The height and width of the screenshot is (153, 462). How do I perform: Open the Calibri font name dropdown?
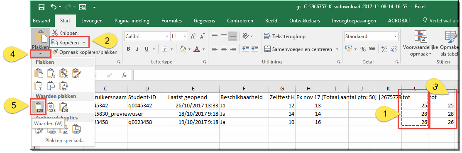click(x=167, y=36)
